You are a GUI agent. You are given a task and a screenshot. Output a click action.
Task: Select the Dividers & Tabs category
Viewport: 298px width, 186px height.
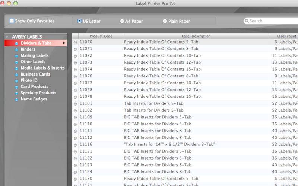click(36, 43)
